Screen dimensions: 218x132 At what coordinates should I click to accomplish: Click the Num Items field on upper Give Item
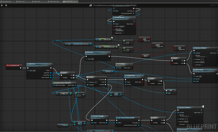(202, 59)
